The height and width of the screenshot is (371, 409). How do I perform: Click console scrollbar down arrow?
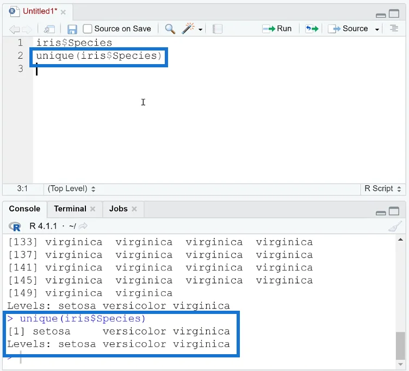401,364
